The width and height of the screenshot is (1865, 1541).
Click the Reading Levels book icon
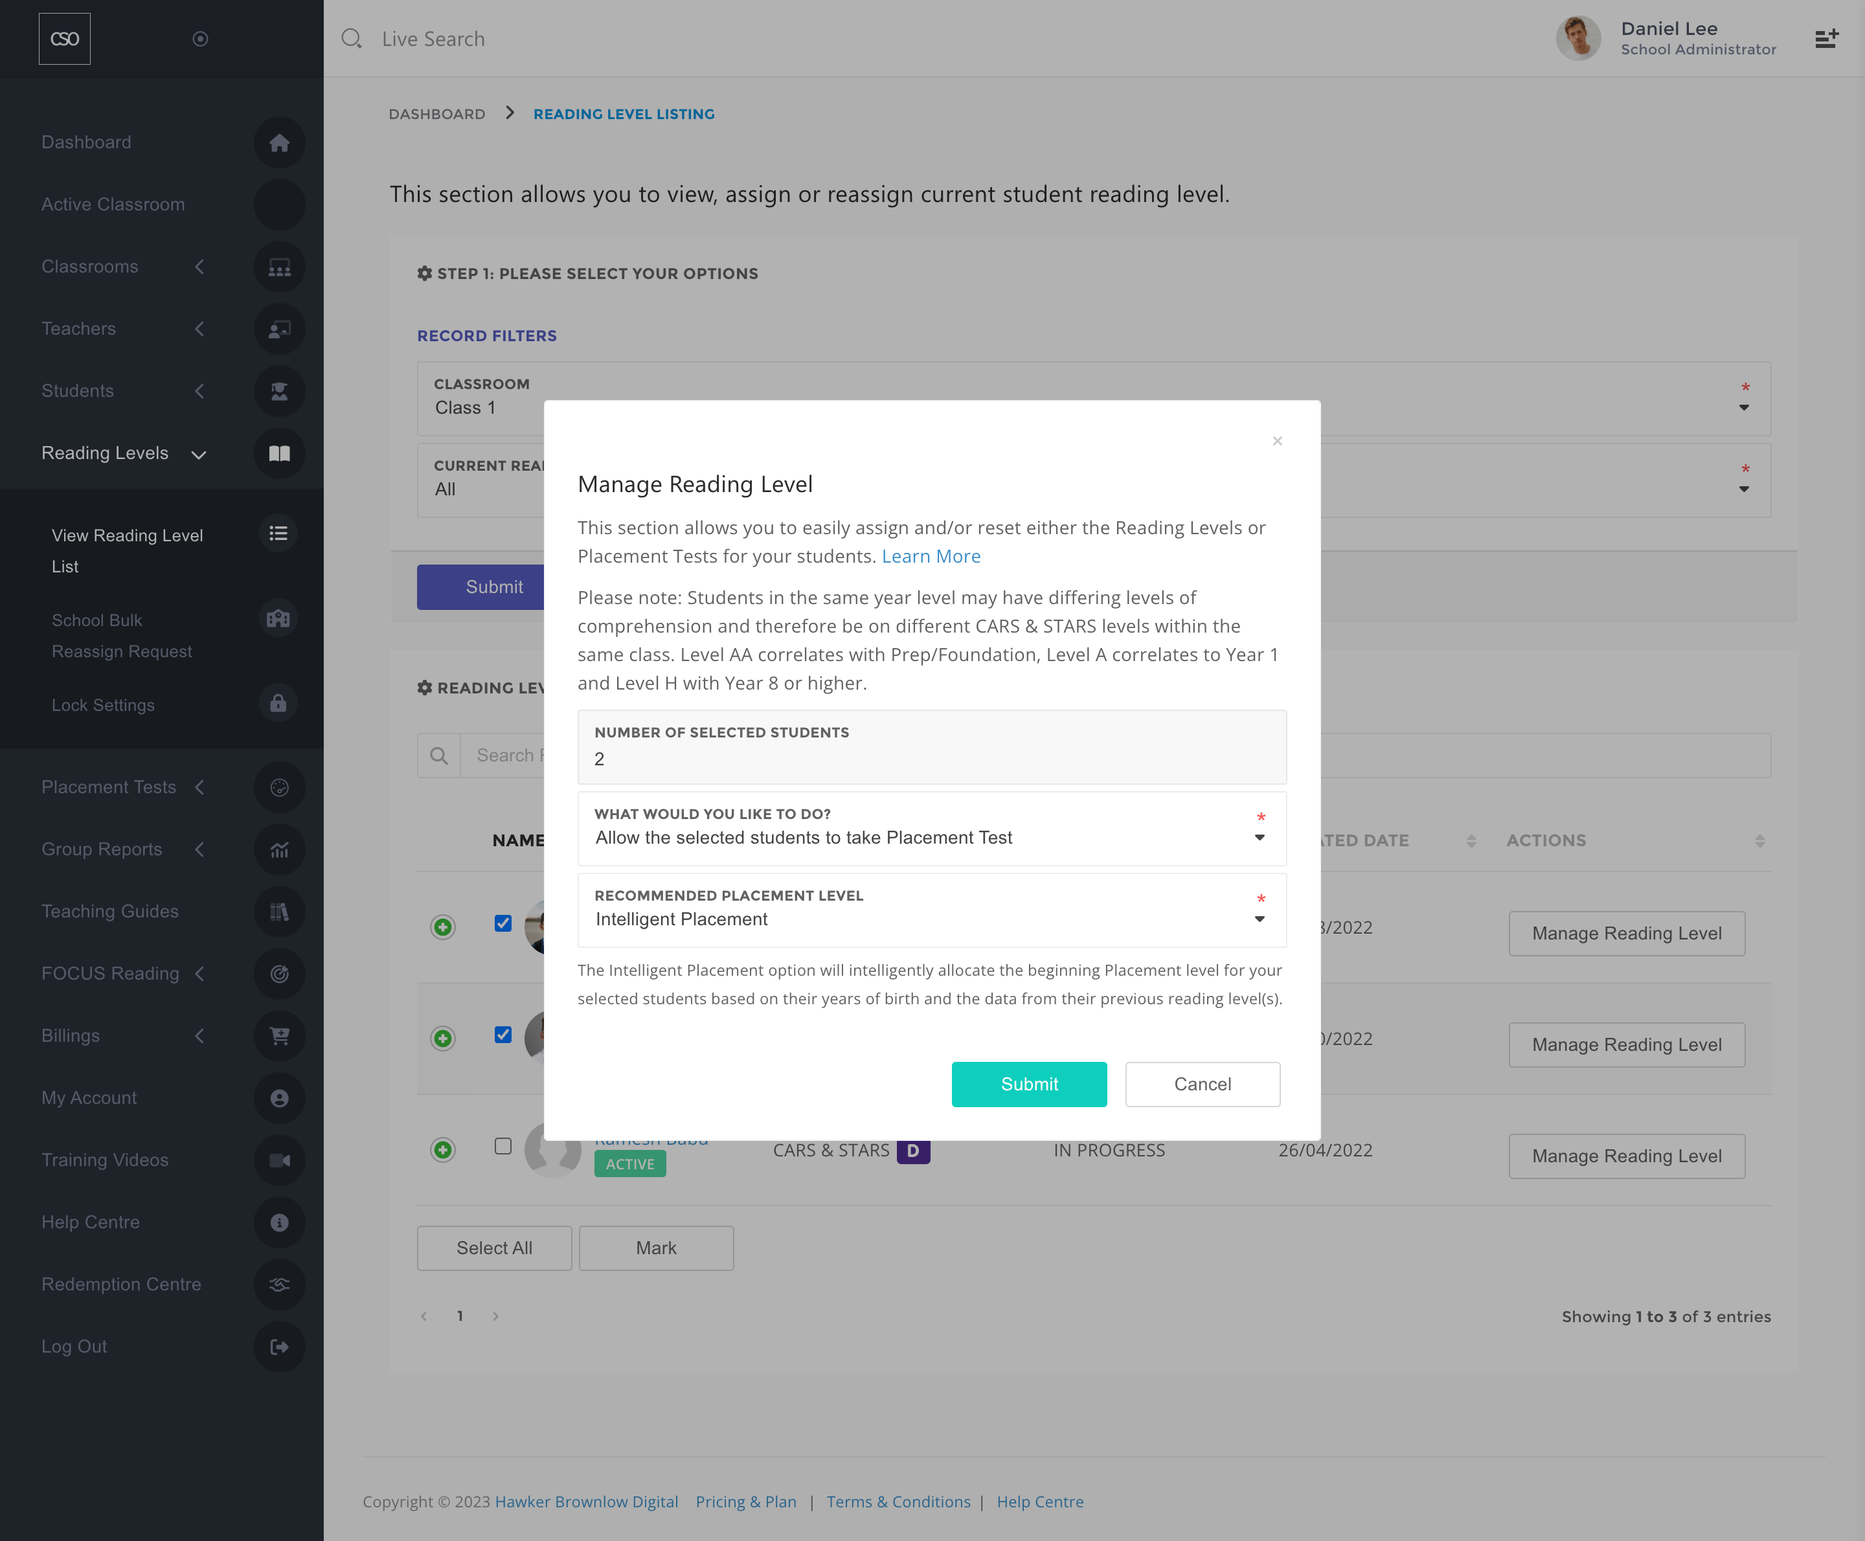[280, 454]
